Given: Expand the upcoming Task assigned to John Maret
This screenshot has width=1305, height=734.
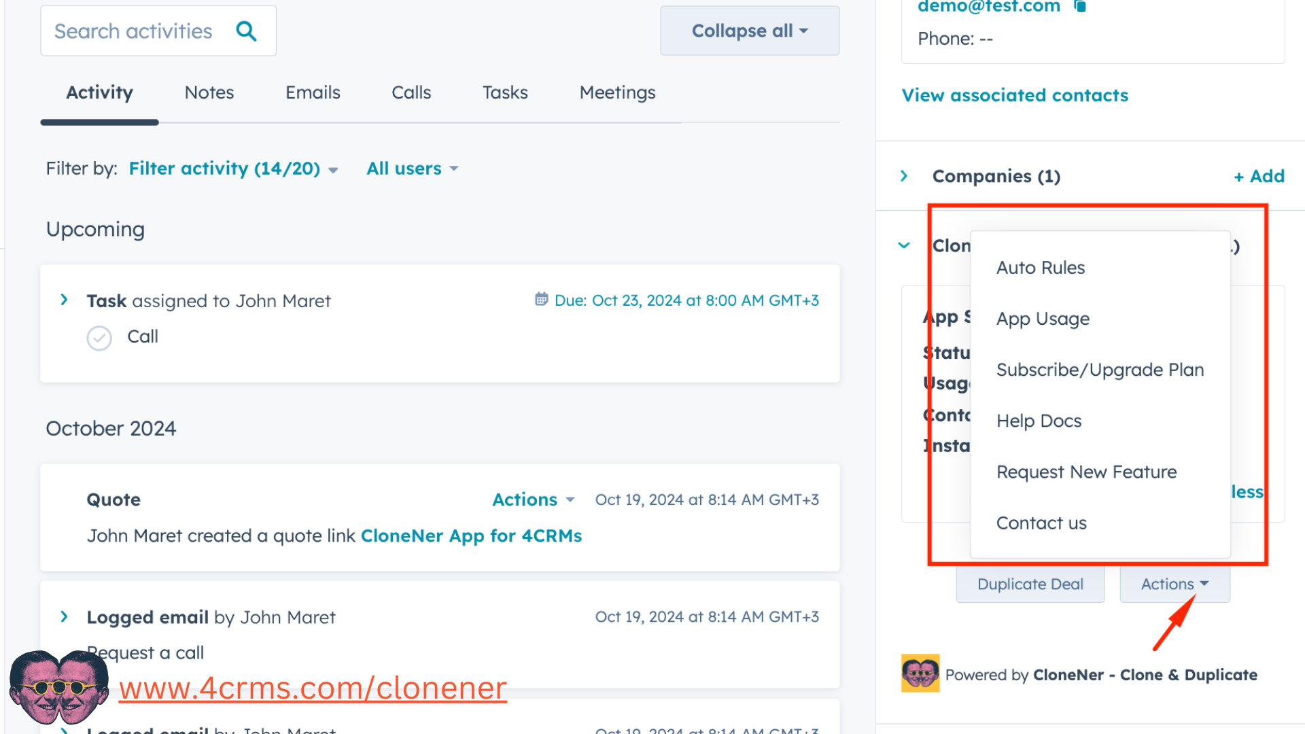Looking at the screenshot, I should [64, 300].
